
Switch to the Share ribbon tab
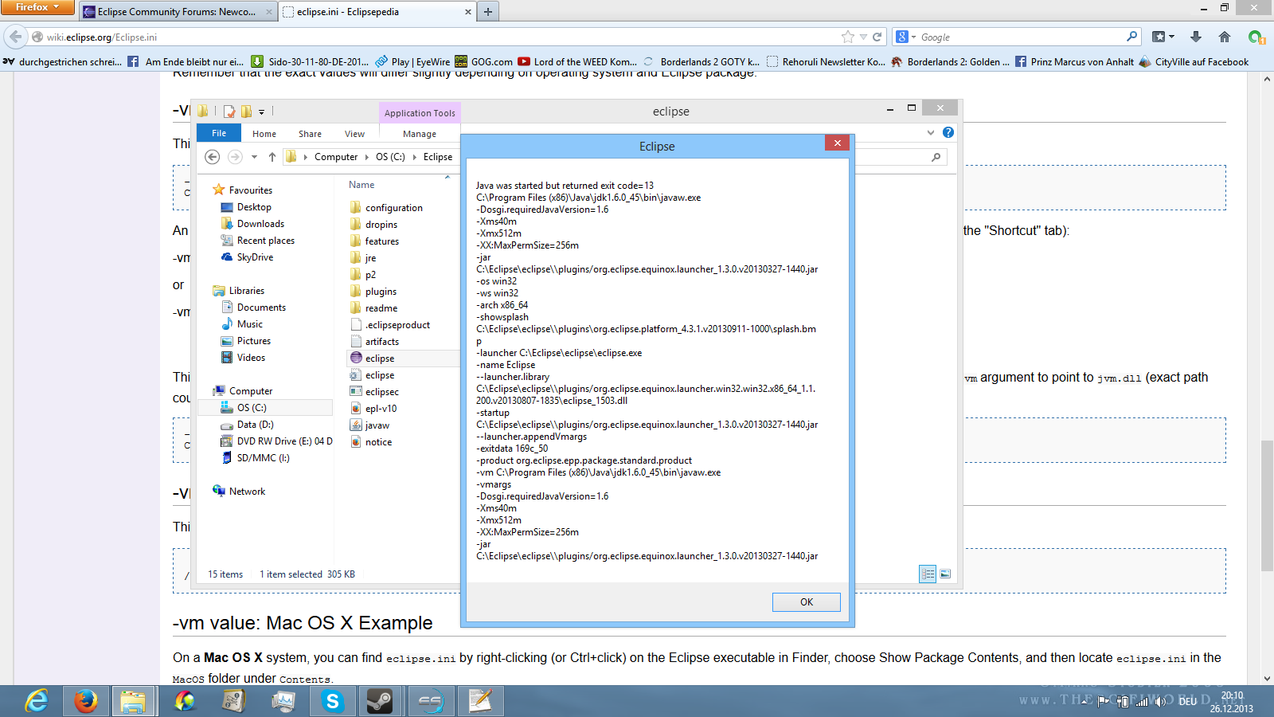pyautogui.click(x=310, y=134)
